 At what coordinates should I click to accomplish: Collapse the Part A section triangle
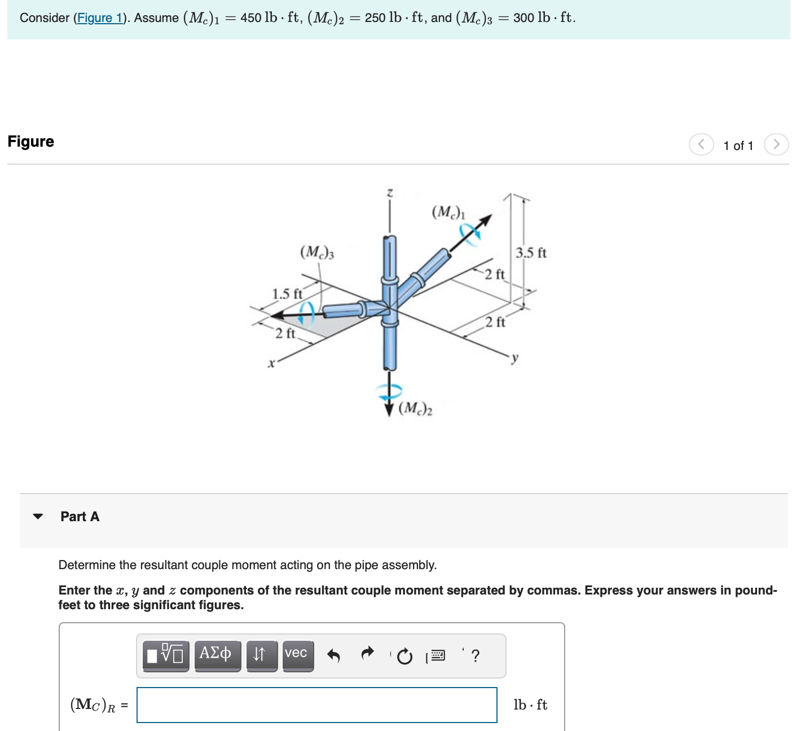tap(37, 515)
